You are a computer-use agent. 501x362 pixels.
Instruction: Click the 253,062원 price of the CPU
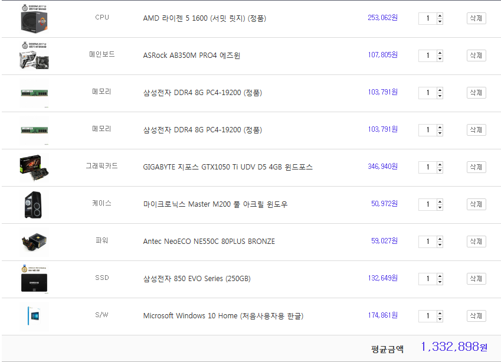pos(382,18)
